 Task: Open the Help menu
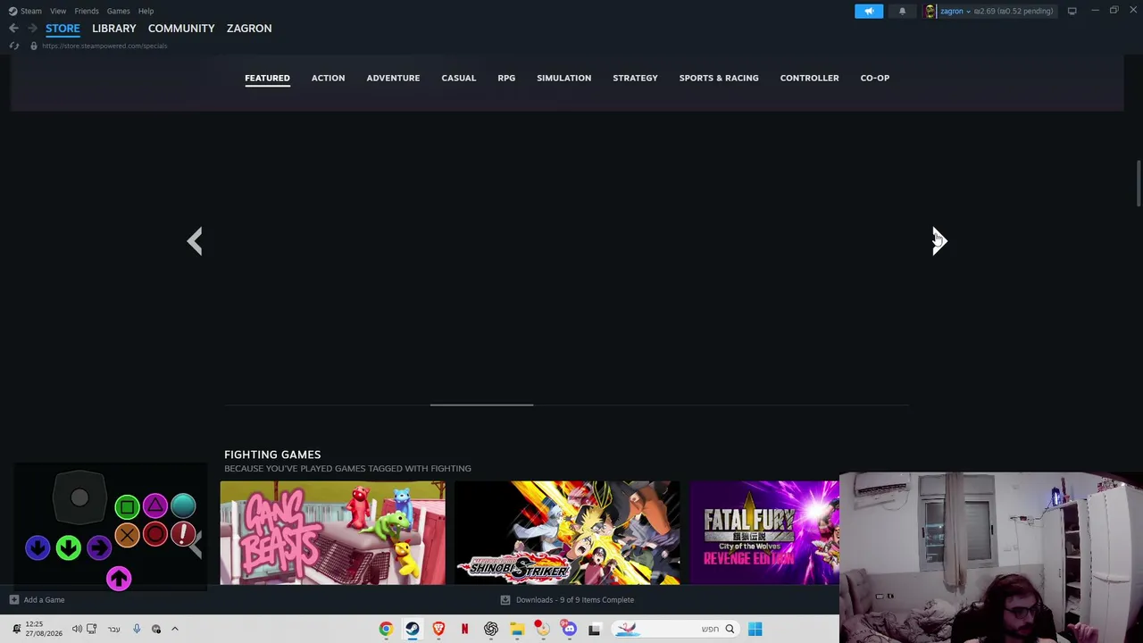coord(146,11)
